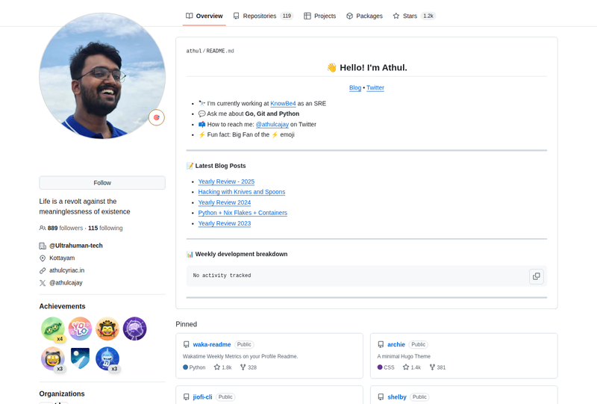The width and height of the screenshot is (597, 404).
Task: Open the waka-readme pinned repository
Action: pos(212,344)
